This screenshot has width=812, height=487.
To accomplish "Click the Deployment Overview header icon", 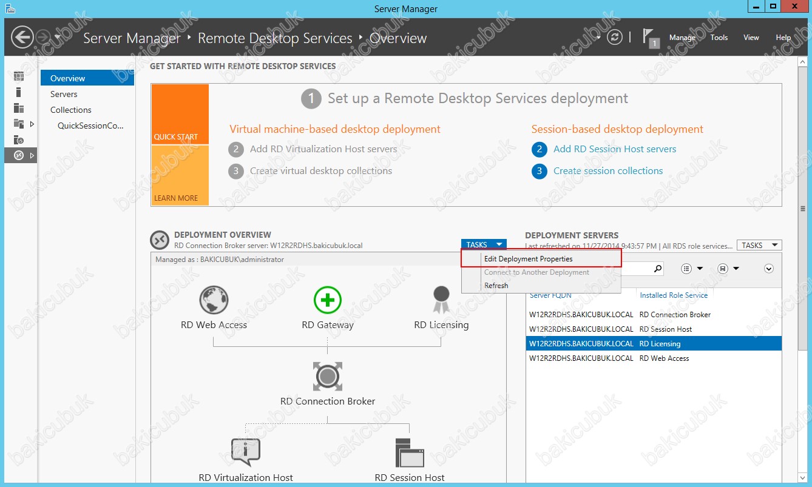I will 160,240.
